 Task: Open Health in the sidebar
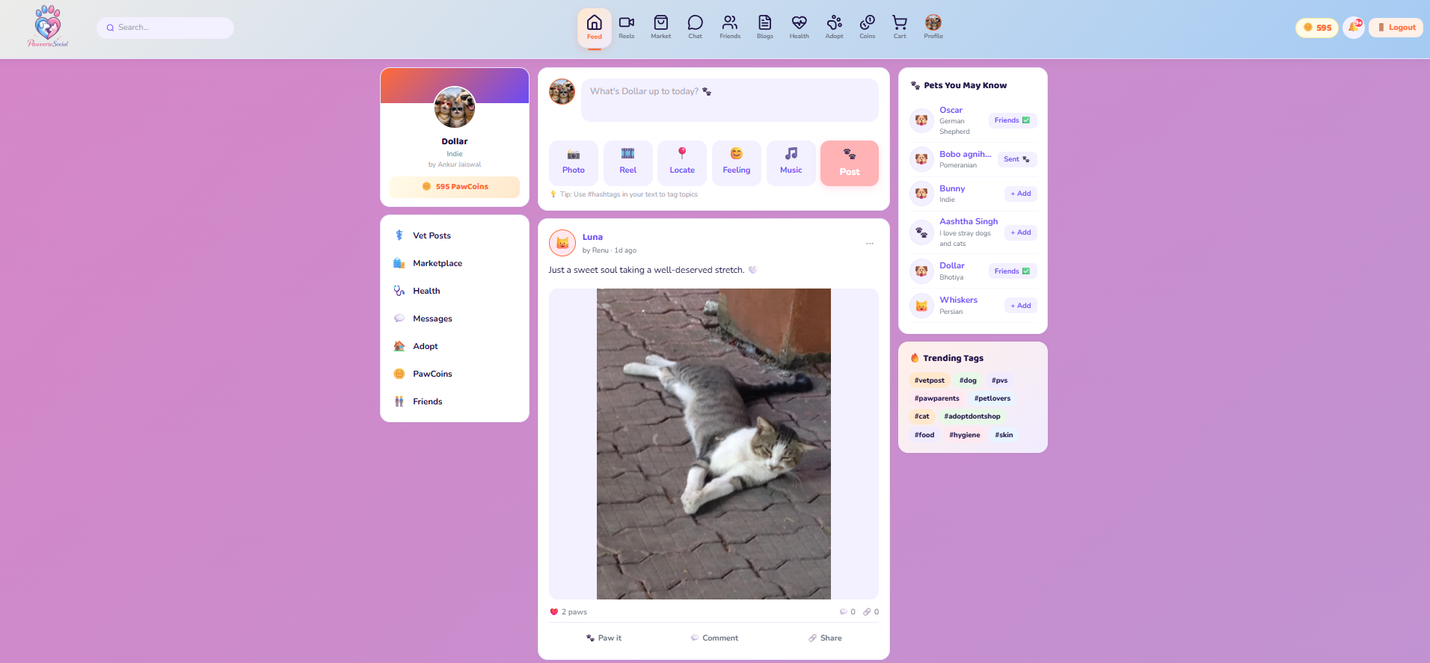[x=455, y=291]
